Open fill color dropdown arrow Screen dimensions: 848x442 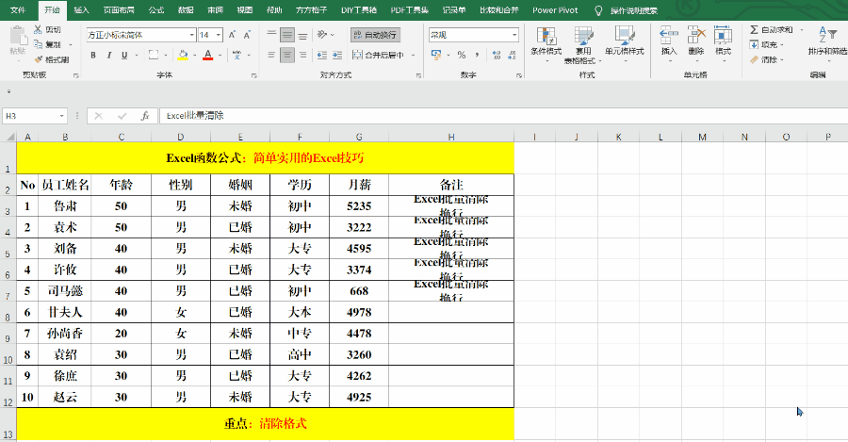coord(195,55)
